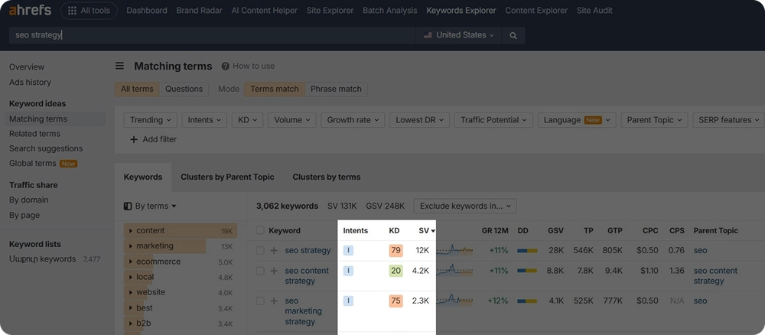
Task: Open the seo content strategy keyword link
Action: (x=307, y=275)
